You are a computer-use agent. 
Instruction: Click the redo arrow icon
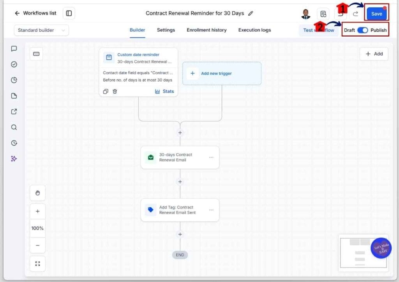[x=355, y=14]
